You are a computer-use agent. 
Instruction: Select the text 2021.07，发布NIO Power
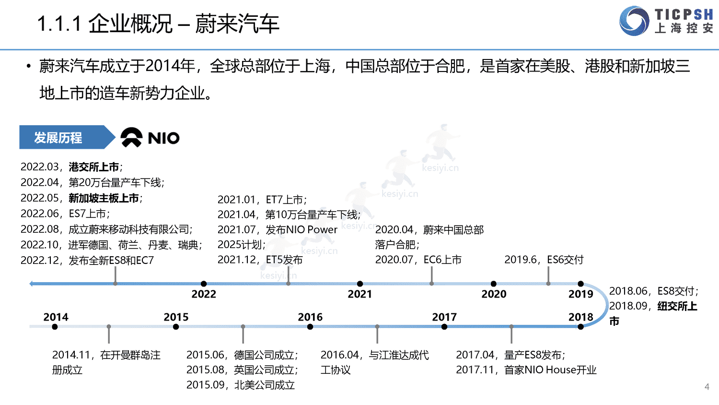[278, 230]
